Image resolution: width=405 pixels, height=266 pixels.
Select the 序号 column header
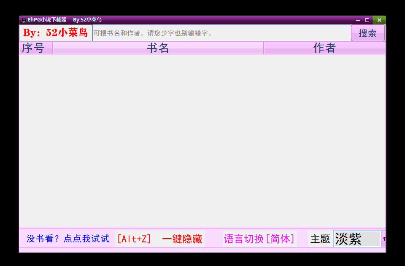click(x=36, y=48)
